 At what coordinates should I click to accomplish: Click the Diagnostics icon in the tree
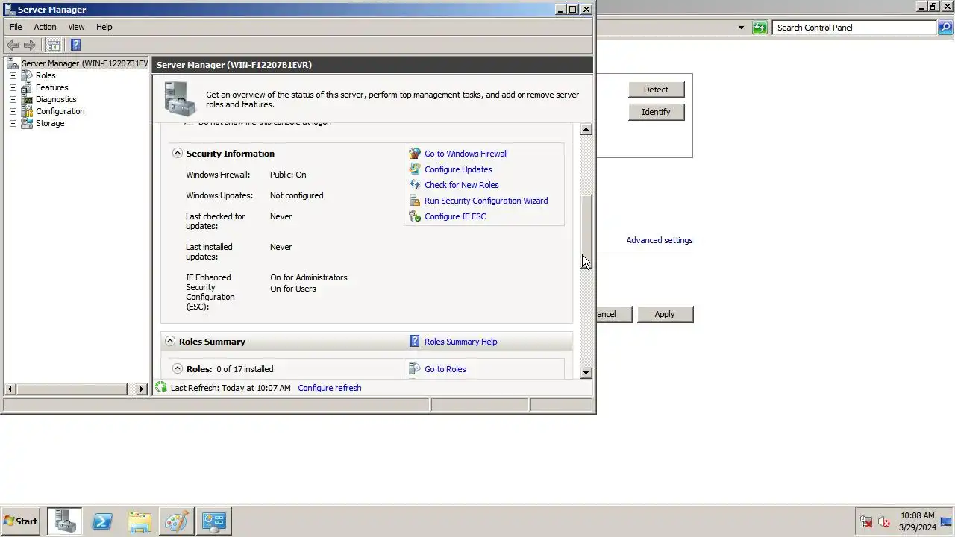click(x=27, y=99)
